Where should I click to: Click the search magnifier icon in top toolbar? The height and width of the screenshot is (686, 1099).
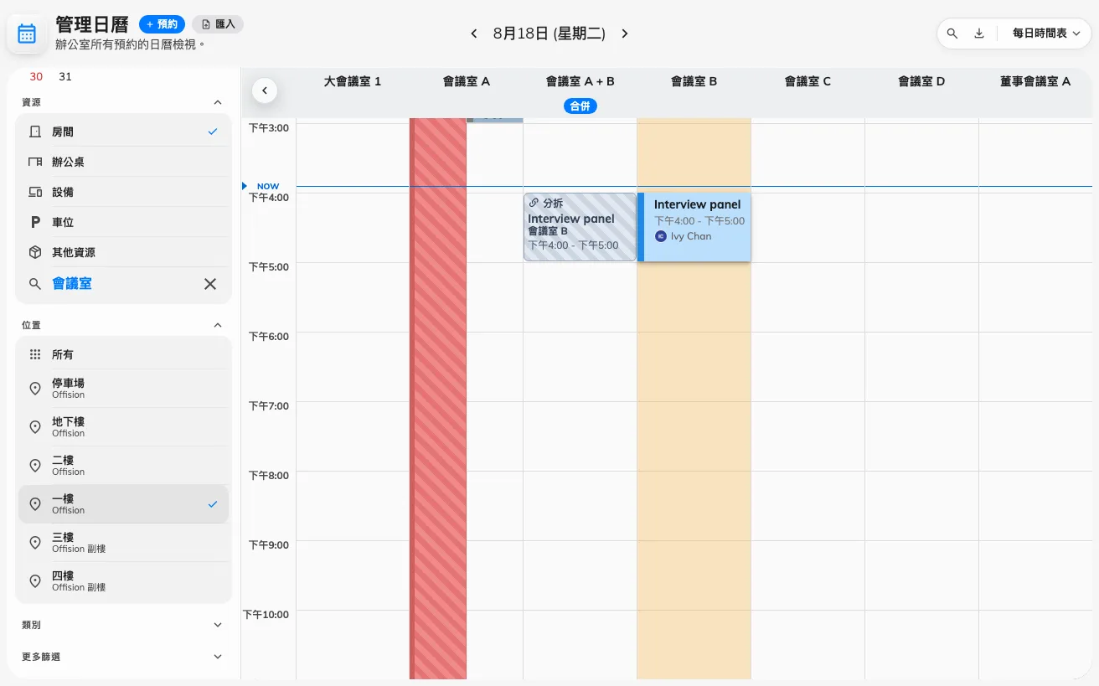tap(952, 34)
